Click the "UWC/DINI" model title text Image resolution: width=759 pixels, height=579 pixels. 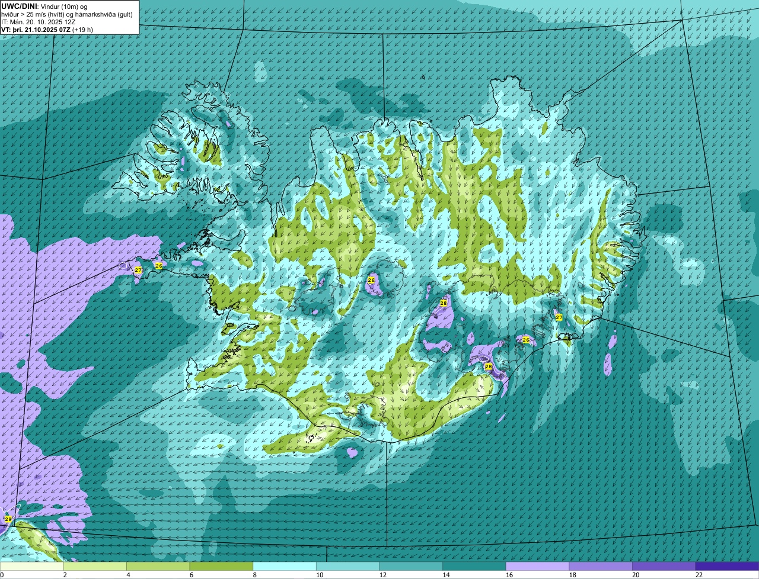19,6
